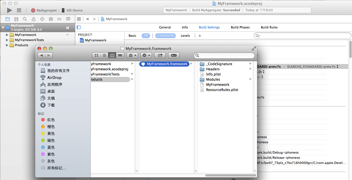Enter full screen for Finder window
This screenshot has width=352, height=180.
254,49
